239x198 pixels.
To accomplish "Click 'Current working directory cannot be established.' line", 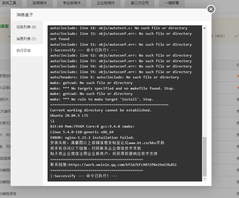I will pyautogui.click(x=101, y=110).
